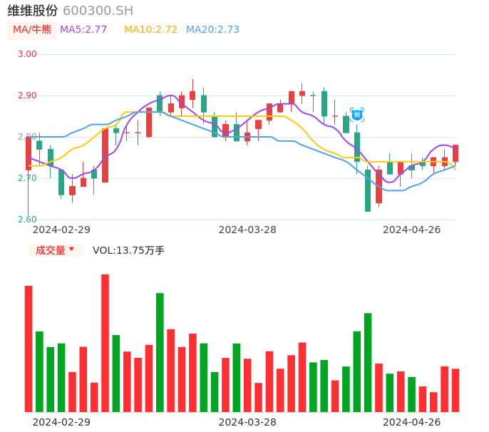Click the MA5:2.77 legend label

click(83, 30)
